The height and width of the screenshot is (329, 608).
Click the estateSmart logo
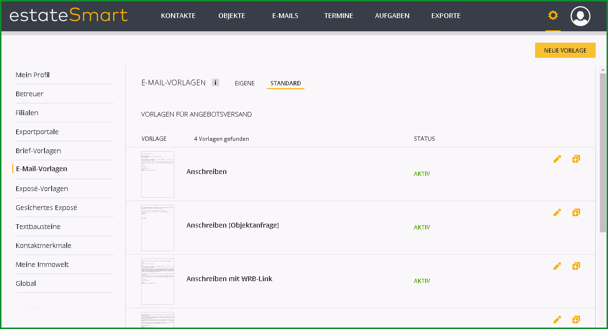coord(69,15)
